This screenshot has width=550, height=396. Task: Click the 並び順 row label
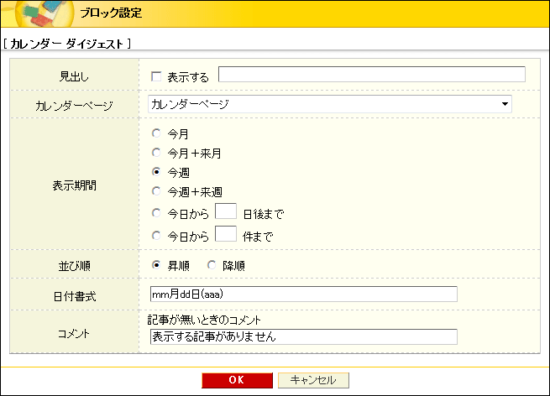(x=75, y=266)
